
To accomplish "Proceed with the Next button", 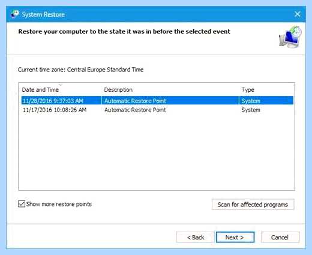I will [235, 237].
